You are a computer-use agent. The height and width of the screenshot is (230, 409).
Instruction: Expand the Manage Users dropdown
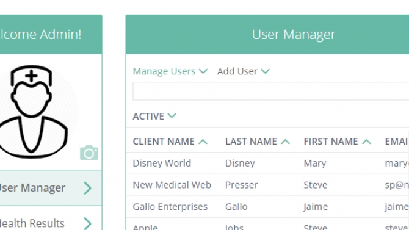170,71
